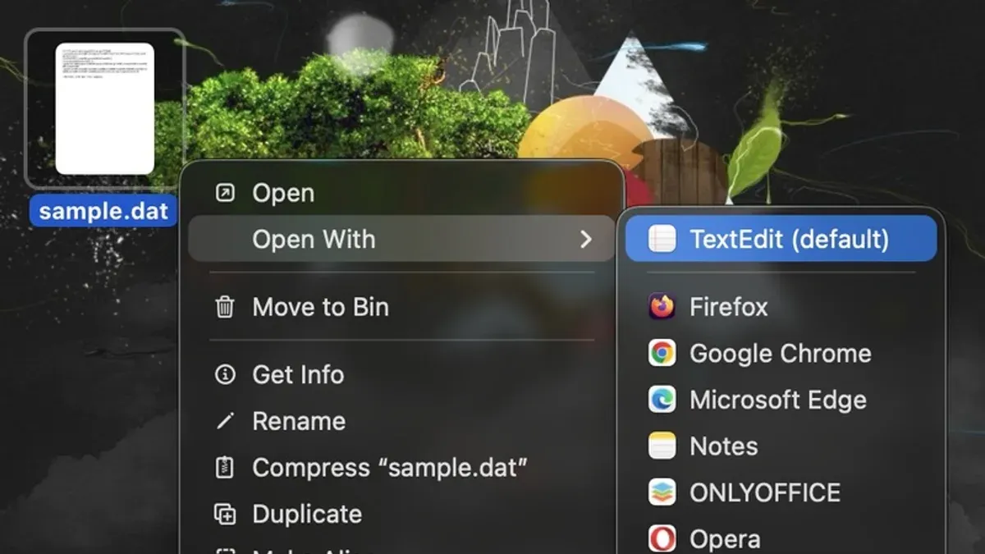Select the Open With menu entry
Viewport: 985px width, 554px height.
pyautogui.click(x=402, y=239)
